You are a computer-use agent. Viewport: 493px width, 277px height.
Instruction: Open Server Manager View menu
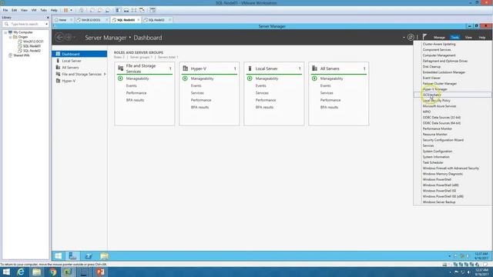468,38
